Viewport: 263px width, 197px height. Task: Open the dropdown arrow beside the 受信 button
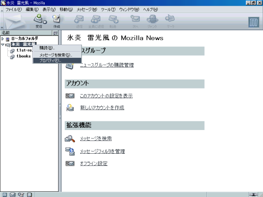[x=45, y=22]
